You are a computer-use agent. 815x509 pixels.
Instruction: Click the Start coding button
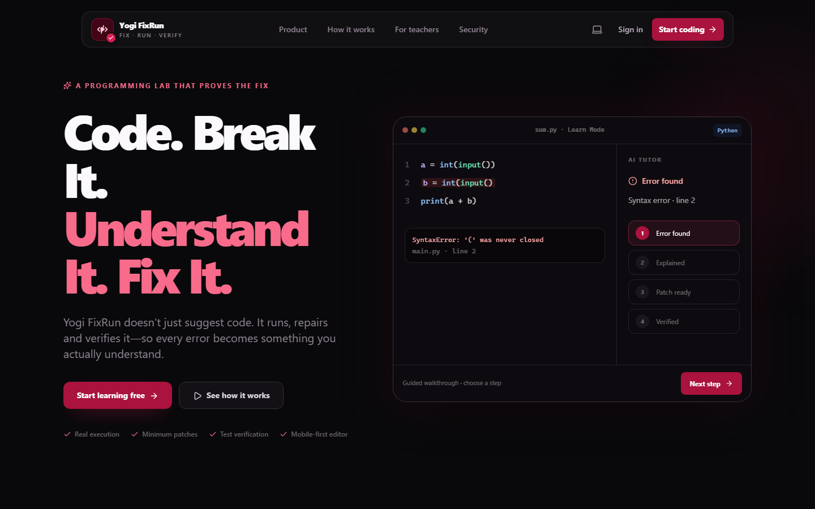point(688,29)
